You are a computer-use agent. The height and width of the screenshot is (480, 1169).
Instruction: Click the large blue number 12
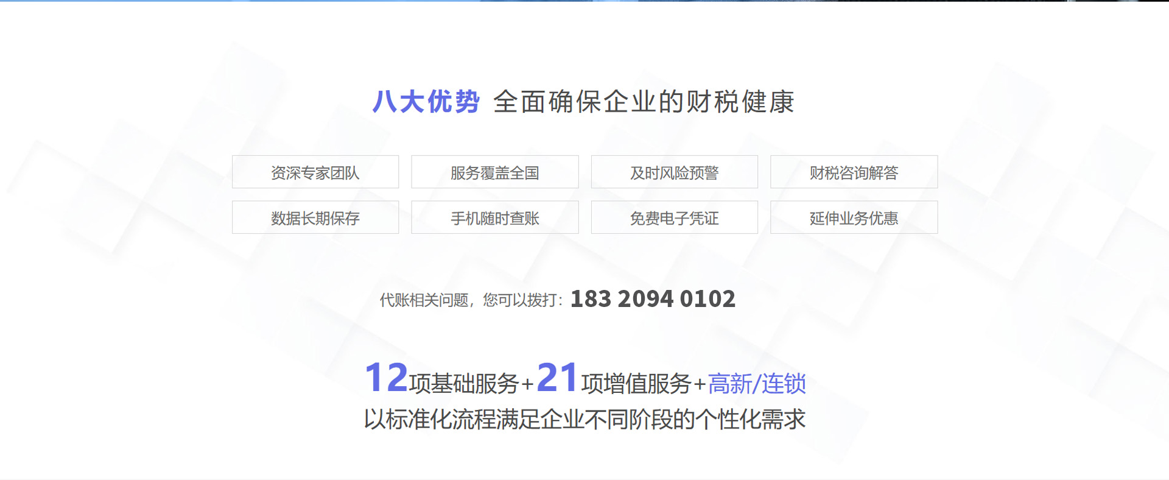click(386, 378)
